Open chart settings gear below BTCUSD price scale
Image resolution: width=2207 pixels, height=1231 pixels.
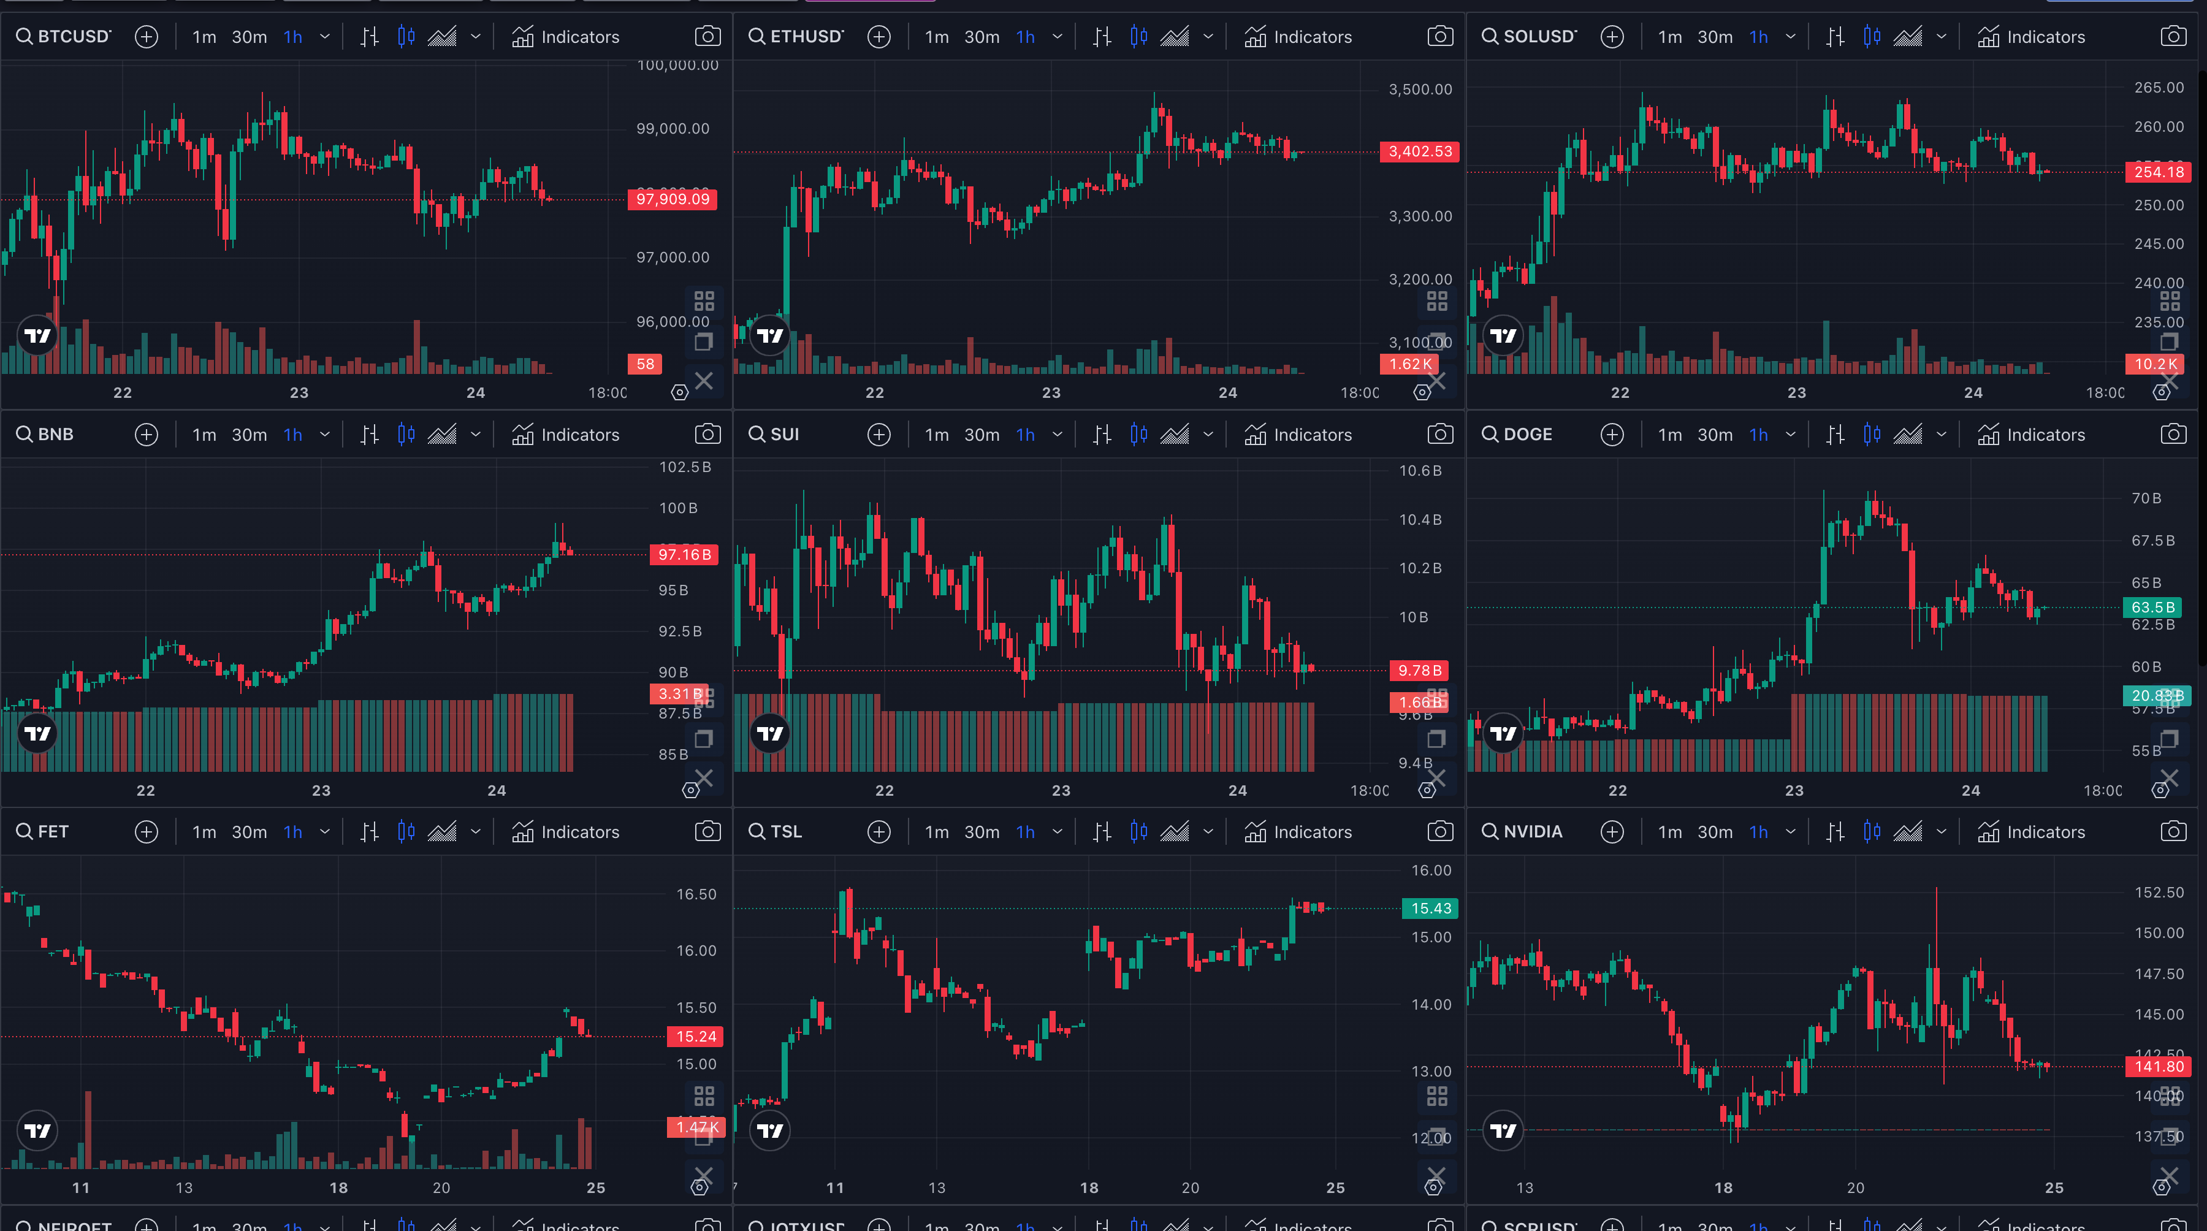tap(679, 392)
